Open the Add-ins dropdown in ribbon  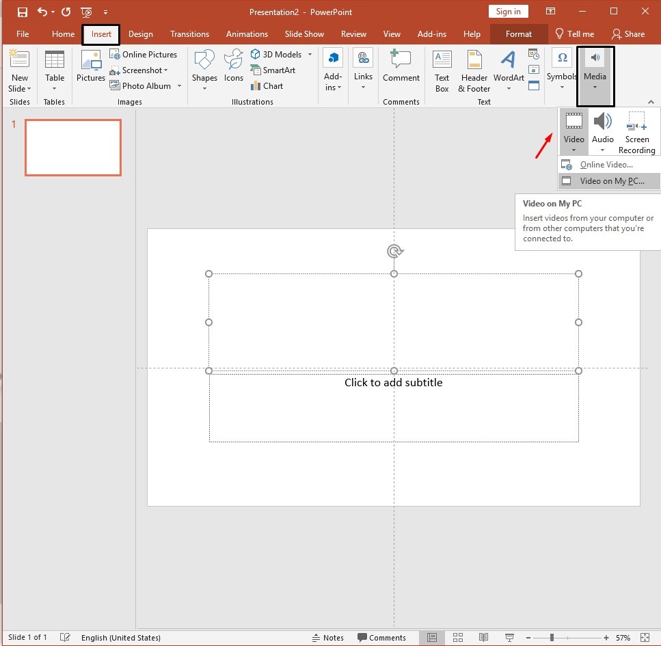(x=333, y=70)
